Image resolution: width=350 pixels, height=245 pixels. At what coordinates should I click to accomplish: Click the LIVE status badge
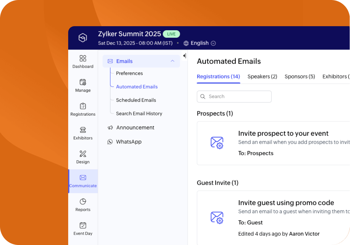tap(171, 34)
